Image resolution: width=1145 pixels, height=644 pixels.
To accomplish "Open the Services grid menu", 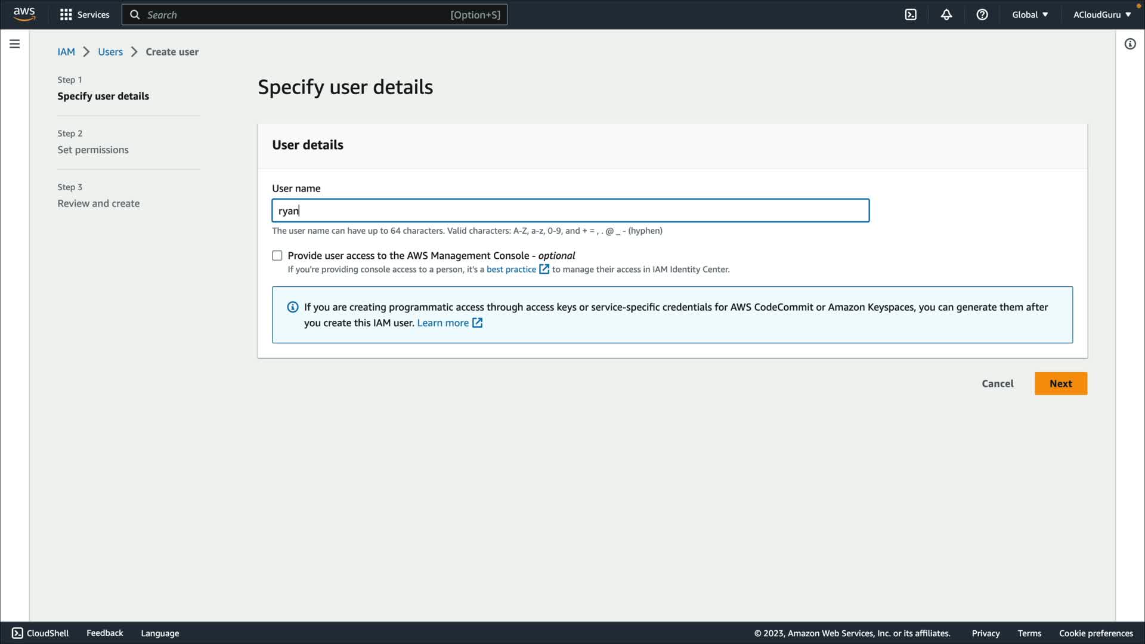I will (x=84, y=14).
